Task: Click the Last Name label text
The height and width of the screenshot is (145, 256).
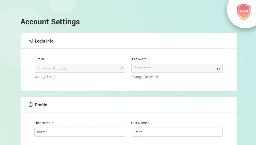Action: [139, 123]
